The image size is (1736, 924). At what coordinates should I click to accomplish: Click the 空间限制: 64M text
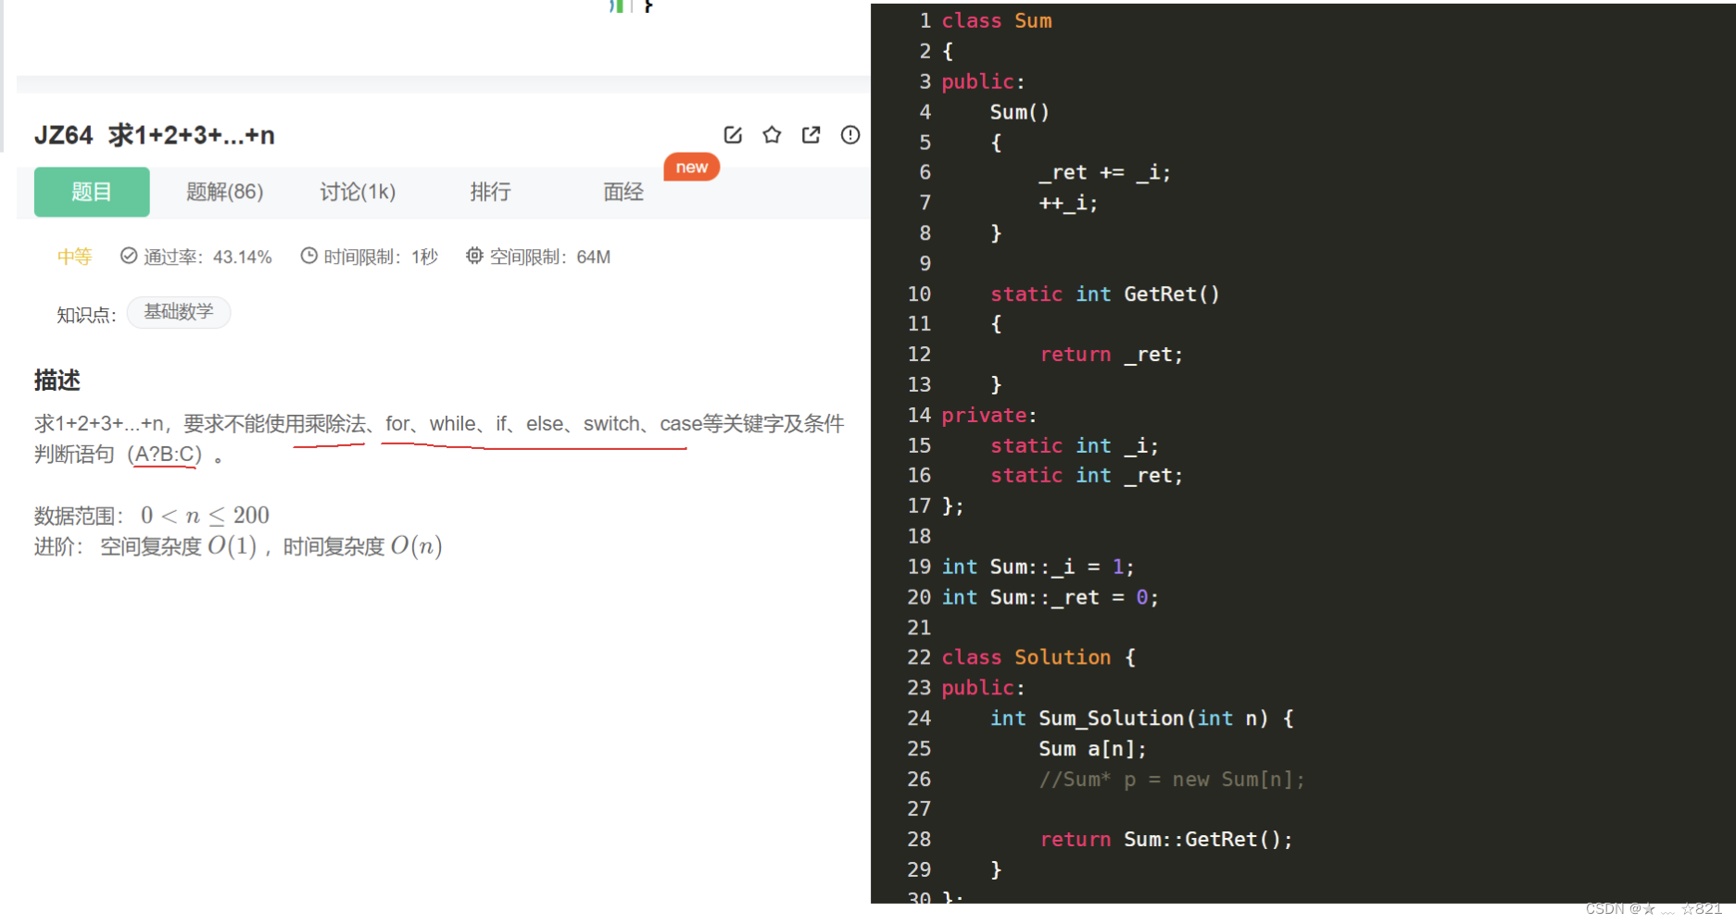click(550, 256)
